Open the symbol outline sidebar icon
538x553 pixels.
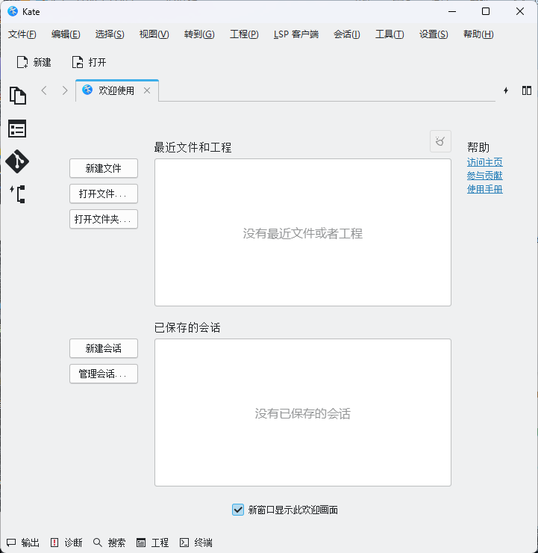tap(17, 194)
